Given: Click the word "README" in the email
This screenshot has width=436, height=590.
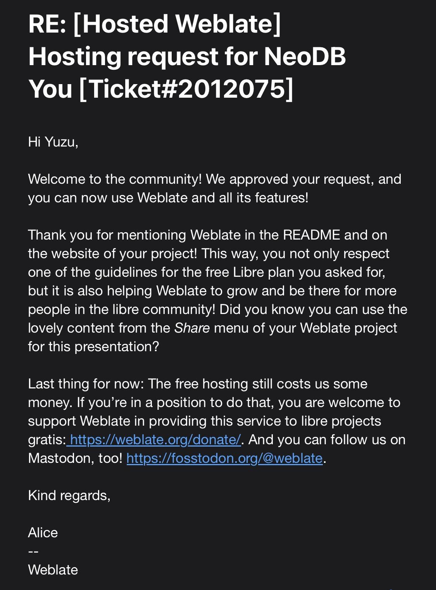Looking at the screenshot, I should point(311,235).
